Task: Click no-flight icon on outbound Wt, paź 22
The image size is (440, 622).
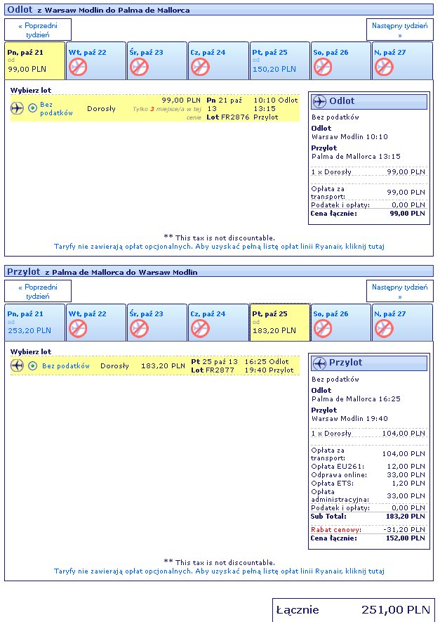Action: (78, 67)
